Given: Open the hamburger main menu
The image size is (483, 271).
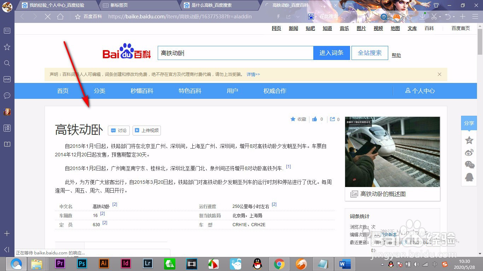Looking at the screenshot, I should click(x=475, y=17).
